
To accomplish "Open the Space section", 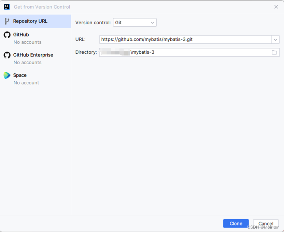I will (35, 79).
